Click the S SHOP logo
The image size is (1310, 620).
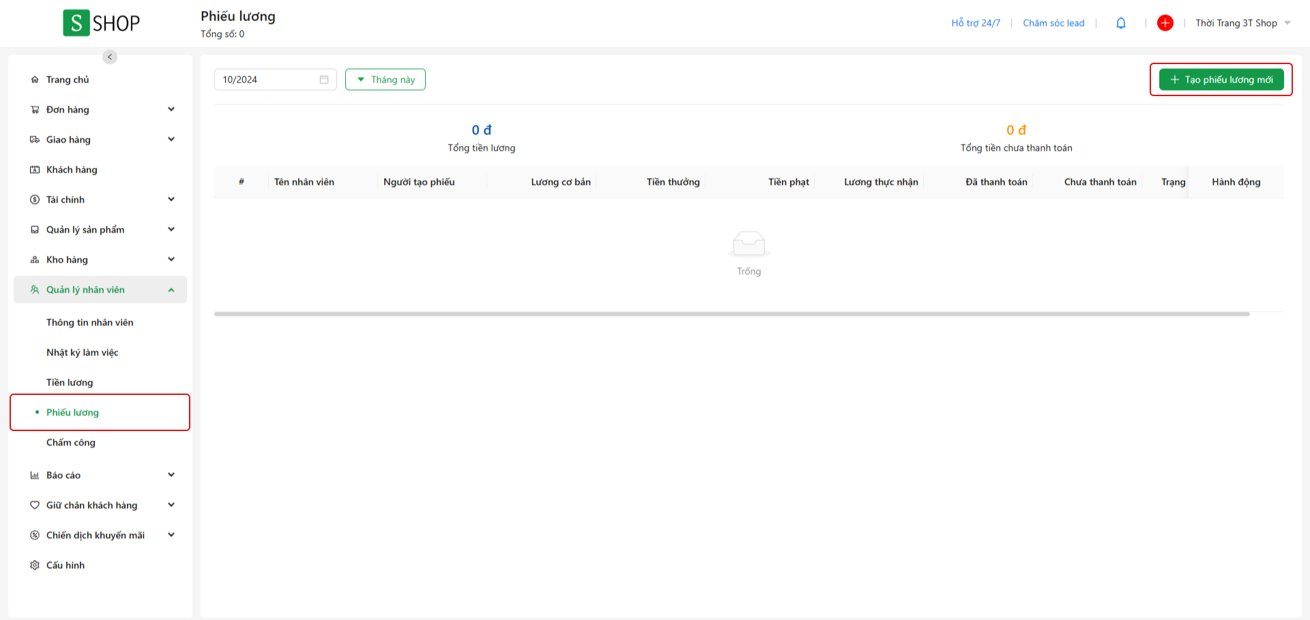click(101, 23)
